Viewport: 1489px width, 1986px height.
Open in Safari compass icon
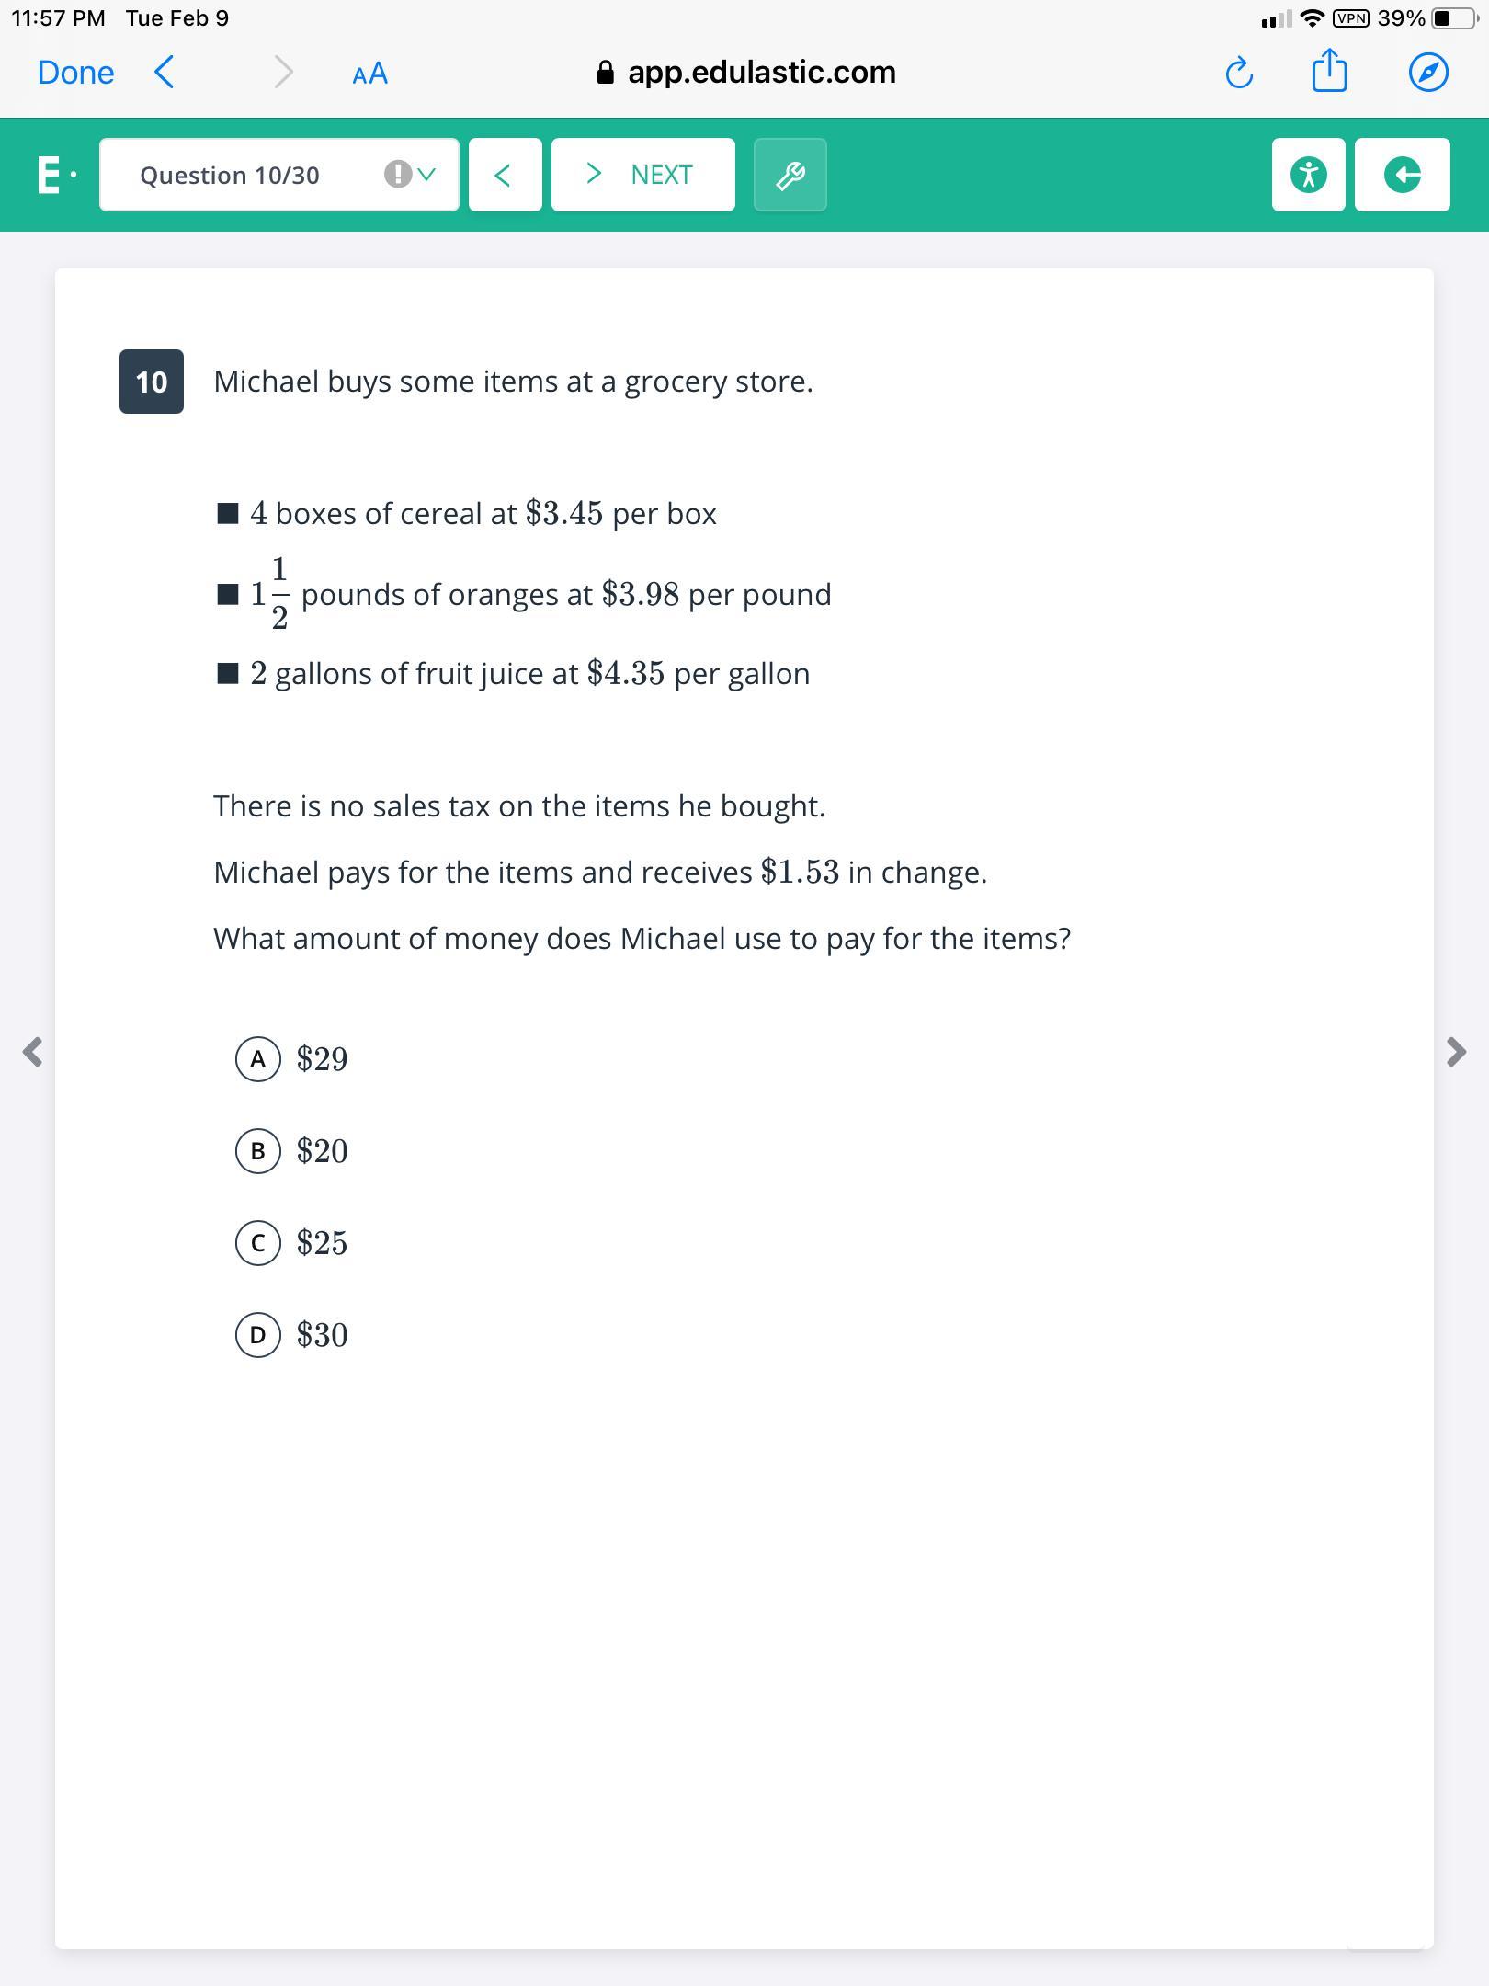click(1428, 73)
